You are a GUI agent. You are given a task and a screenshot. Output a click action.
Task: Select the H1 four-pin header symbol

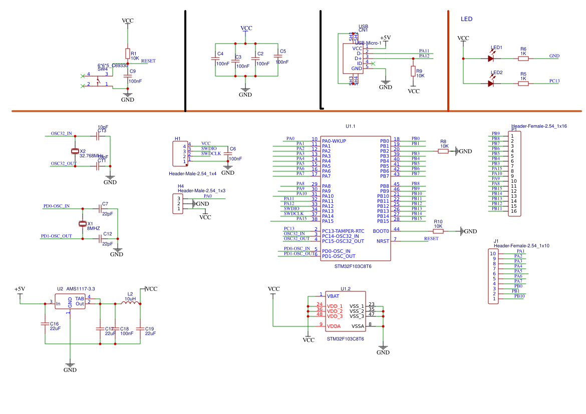180,154
